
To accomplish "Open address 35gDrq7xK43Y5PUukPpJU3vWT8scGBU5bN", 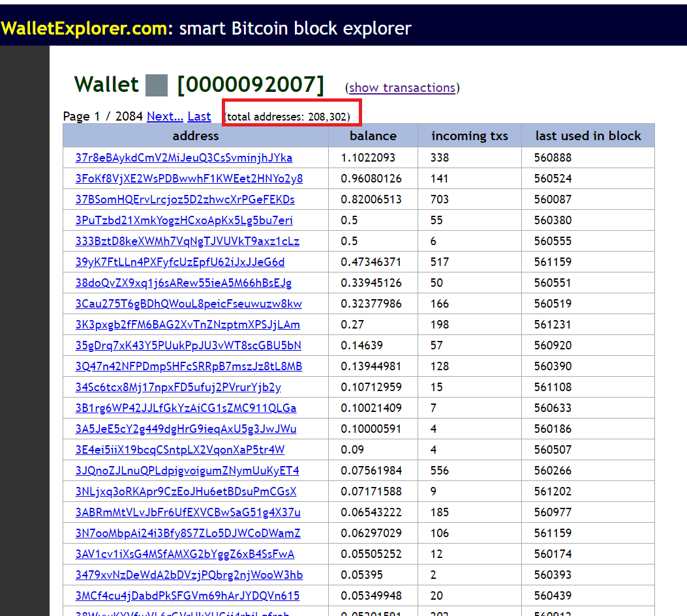I will pyautogui.click(x=189, y=345).
